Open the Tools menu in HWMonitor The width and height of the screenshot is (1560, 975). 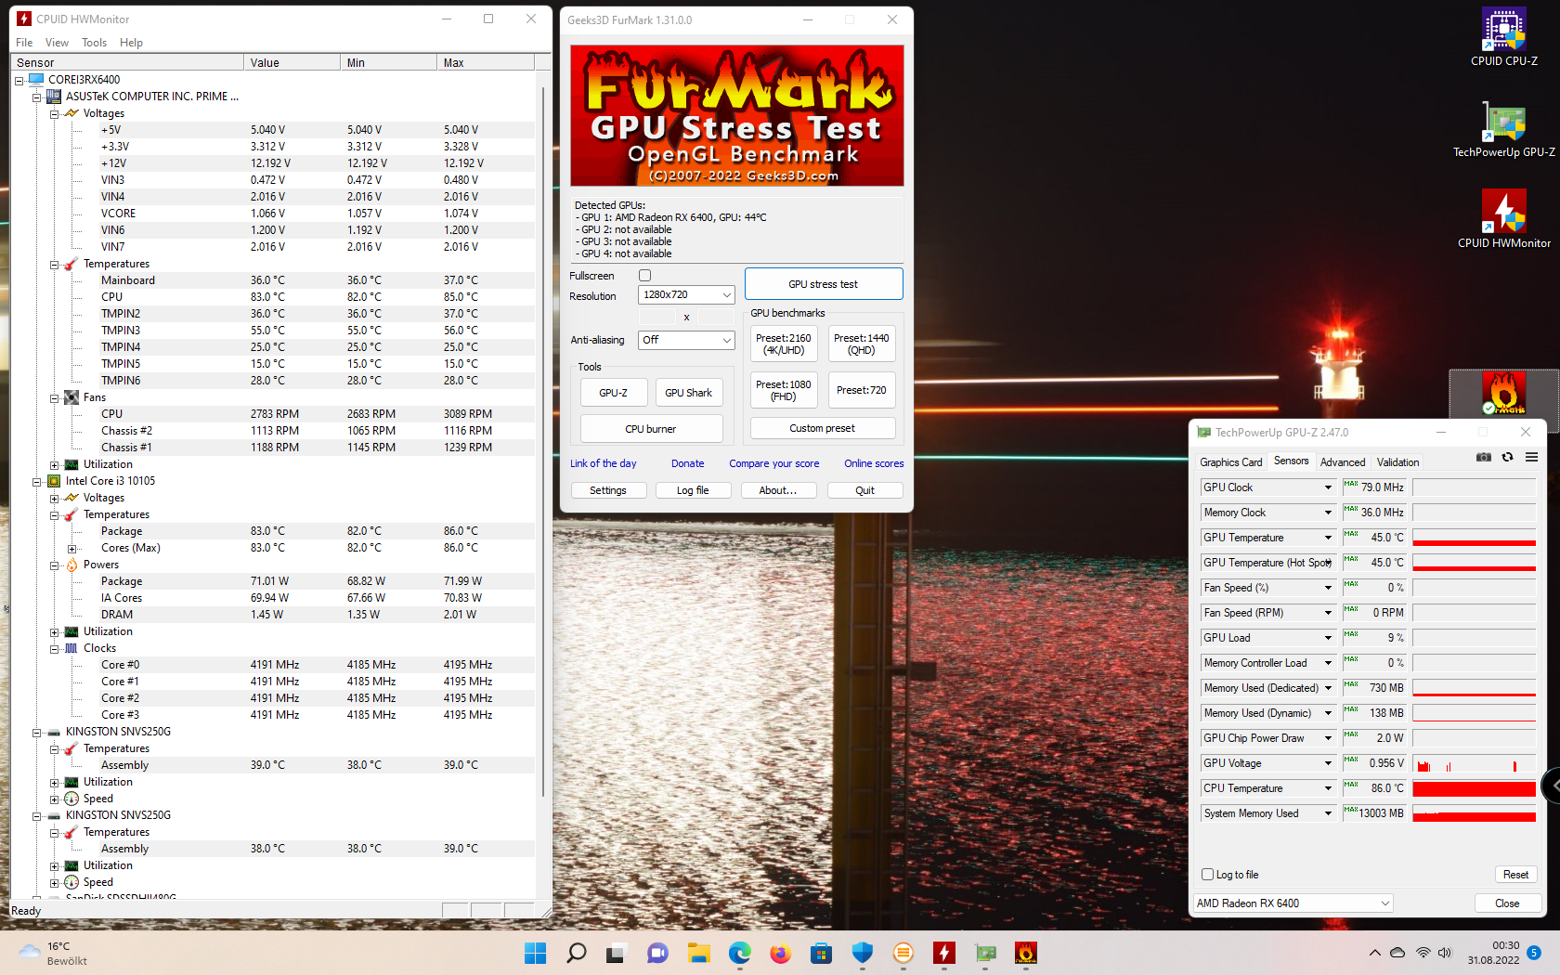point(94,43)
